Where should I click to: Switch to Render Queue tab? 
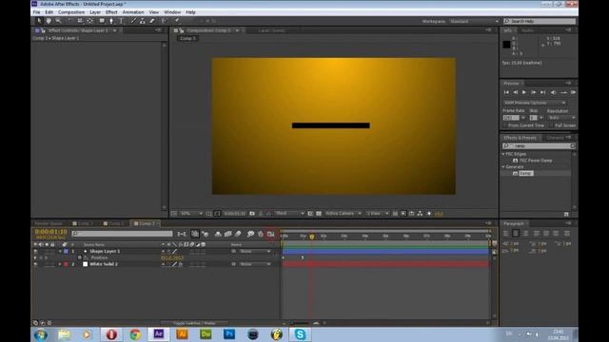(x=49, y=224)
